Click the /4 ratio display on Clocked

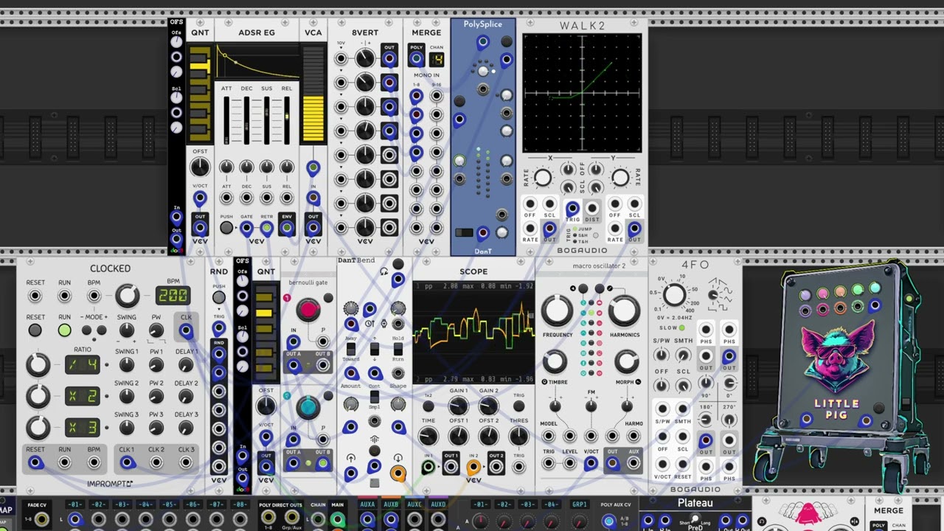click(83, 364)
